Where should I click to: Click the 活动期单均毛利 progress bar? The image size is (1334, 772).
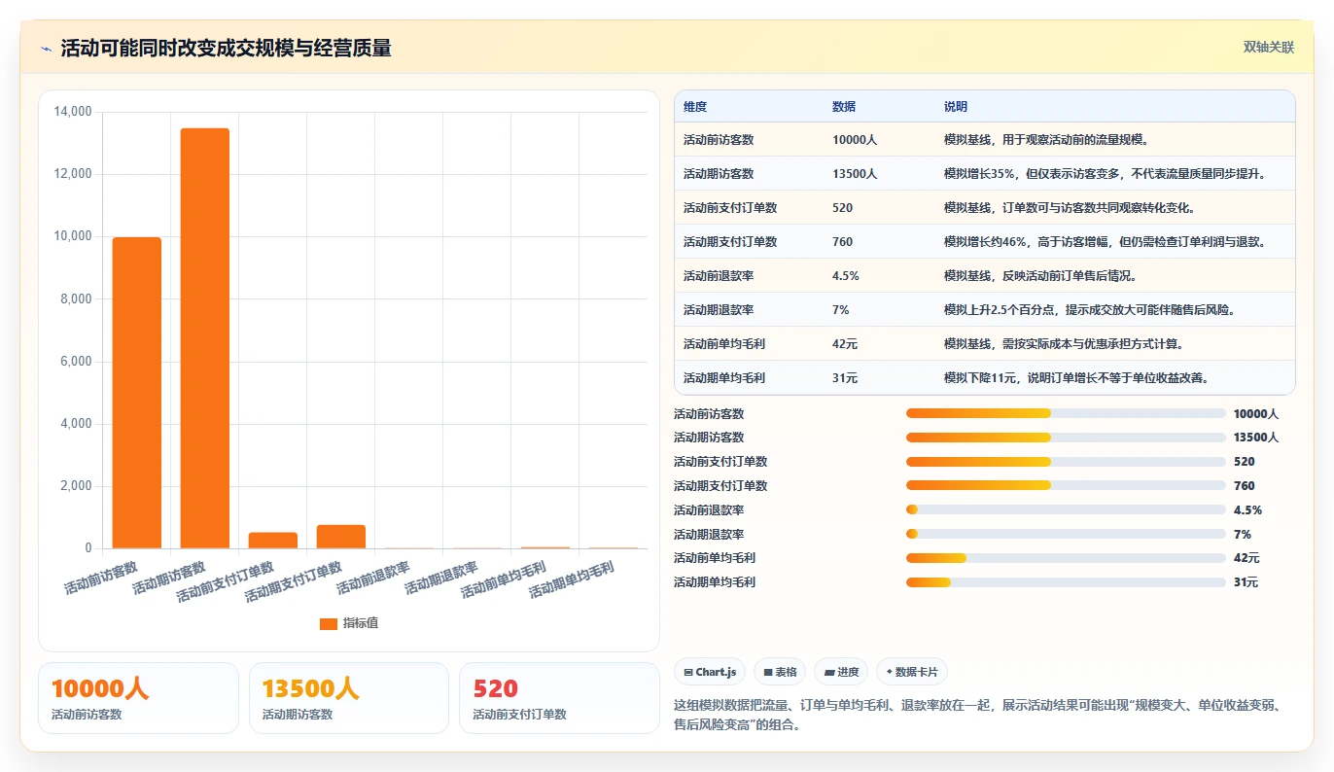(x=1066, y=582)
